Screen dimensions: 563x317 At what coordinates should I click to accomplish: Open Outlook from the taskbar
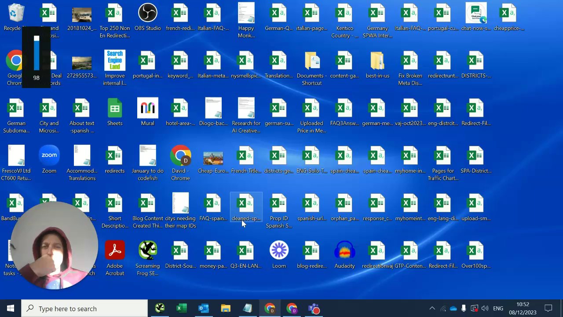[x=203, y=309]
